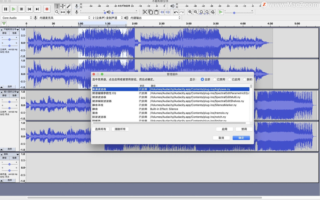Click the Cut scissors icon
The image size is (320, 200).
145,12
